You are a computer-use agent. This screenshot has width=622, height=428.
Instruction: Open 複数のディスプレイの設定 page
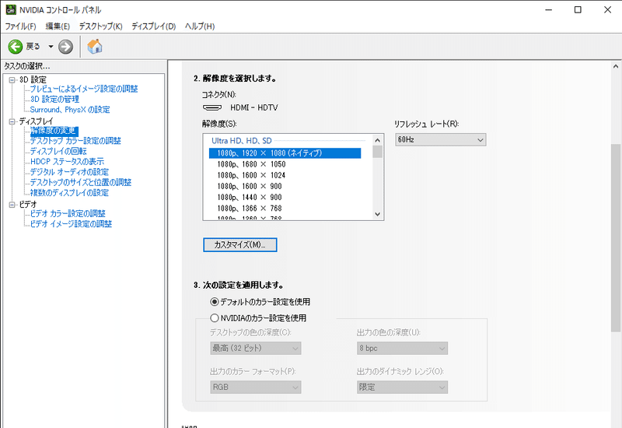pos(69,192)
